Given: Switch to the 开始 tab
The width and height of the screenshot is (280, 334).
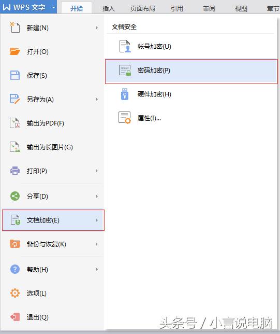Looking at the screenshot, I should [x=77, y=8].
